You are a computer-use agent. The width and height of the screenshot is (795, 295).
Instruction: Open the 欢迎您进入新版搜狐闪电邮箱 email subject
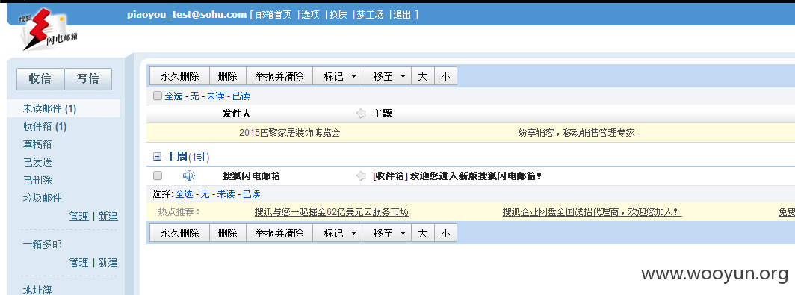[x=457, y=176]
